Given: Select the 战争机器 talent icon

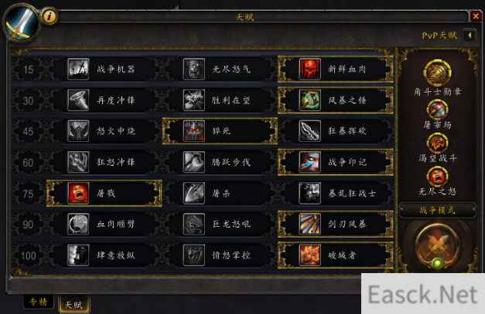Looking at the screenshot, I should 78,69.
